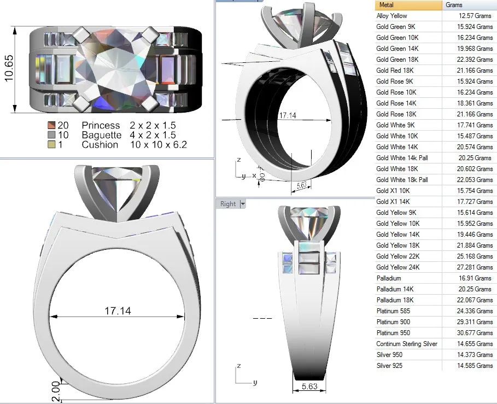Click the 17.14 dimension in front view

tap(118, 311)
